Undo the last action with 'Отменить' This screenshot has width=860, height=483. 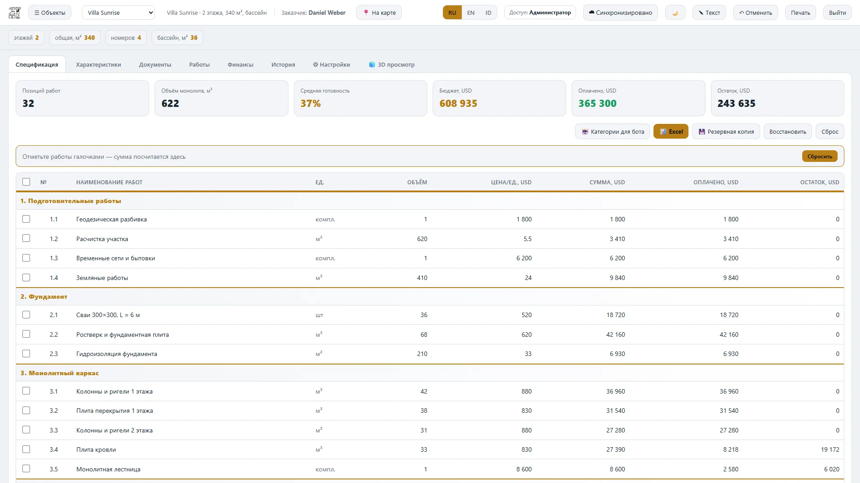point(756,13)
